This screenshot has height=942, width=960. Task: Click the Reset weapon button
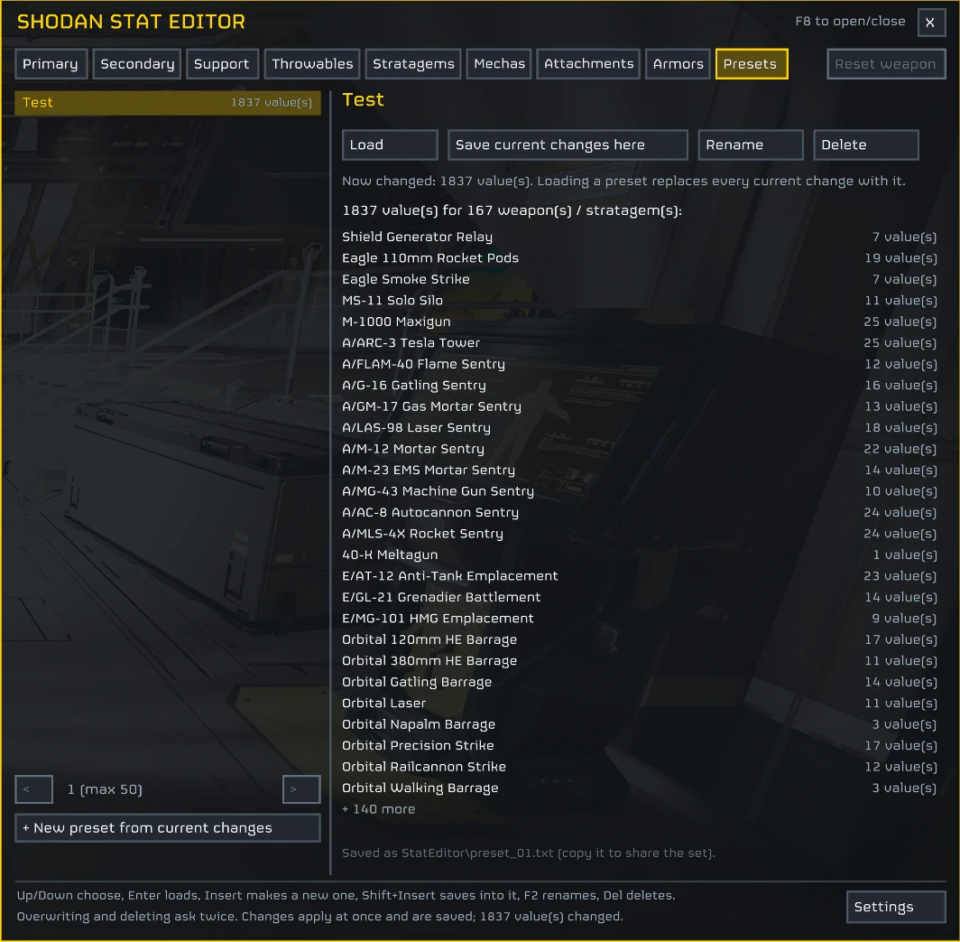click(x=886, y=64)
